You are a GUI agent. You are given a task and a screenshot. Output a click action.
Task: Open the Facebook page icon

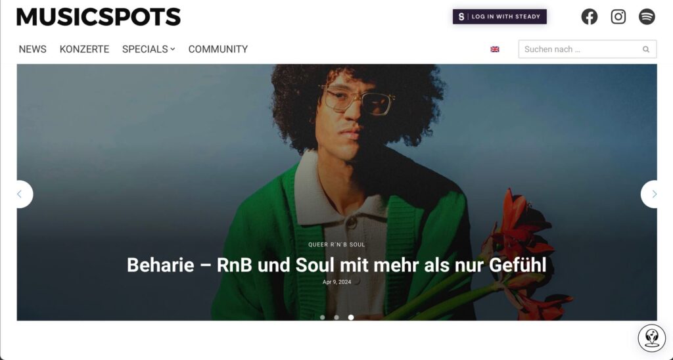click(x=590, y=16)
